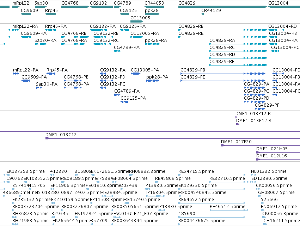
Task: Select protein mRpL22-PA
Action: pos(26,70)
